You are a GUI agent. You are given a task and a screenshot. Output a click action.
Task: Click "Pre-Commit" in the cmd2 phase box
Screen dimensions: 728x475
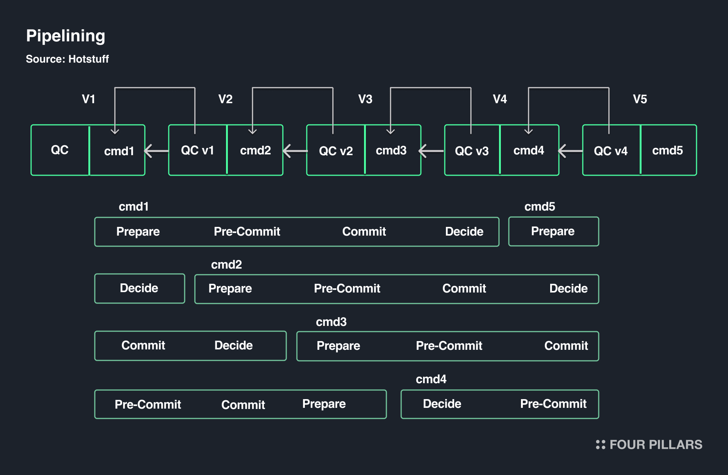coord(347,289)
